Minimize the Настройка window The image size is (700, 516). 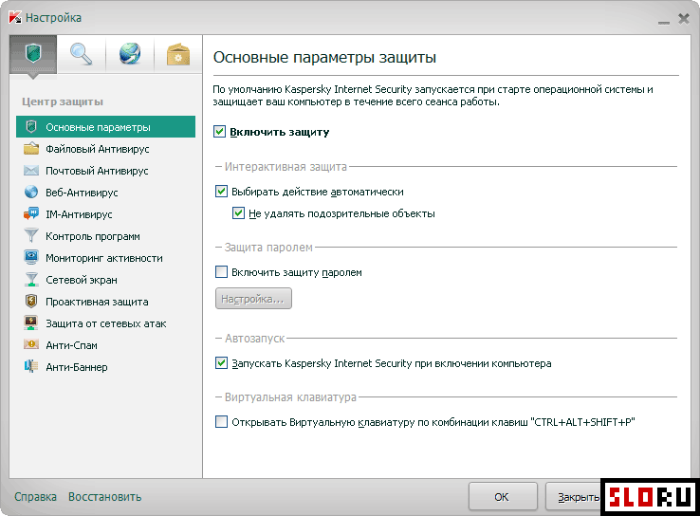[x=664, y=21]
